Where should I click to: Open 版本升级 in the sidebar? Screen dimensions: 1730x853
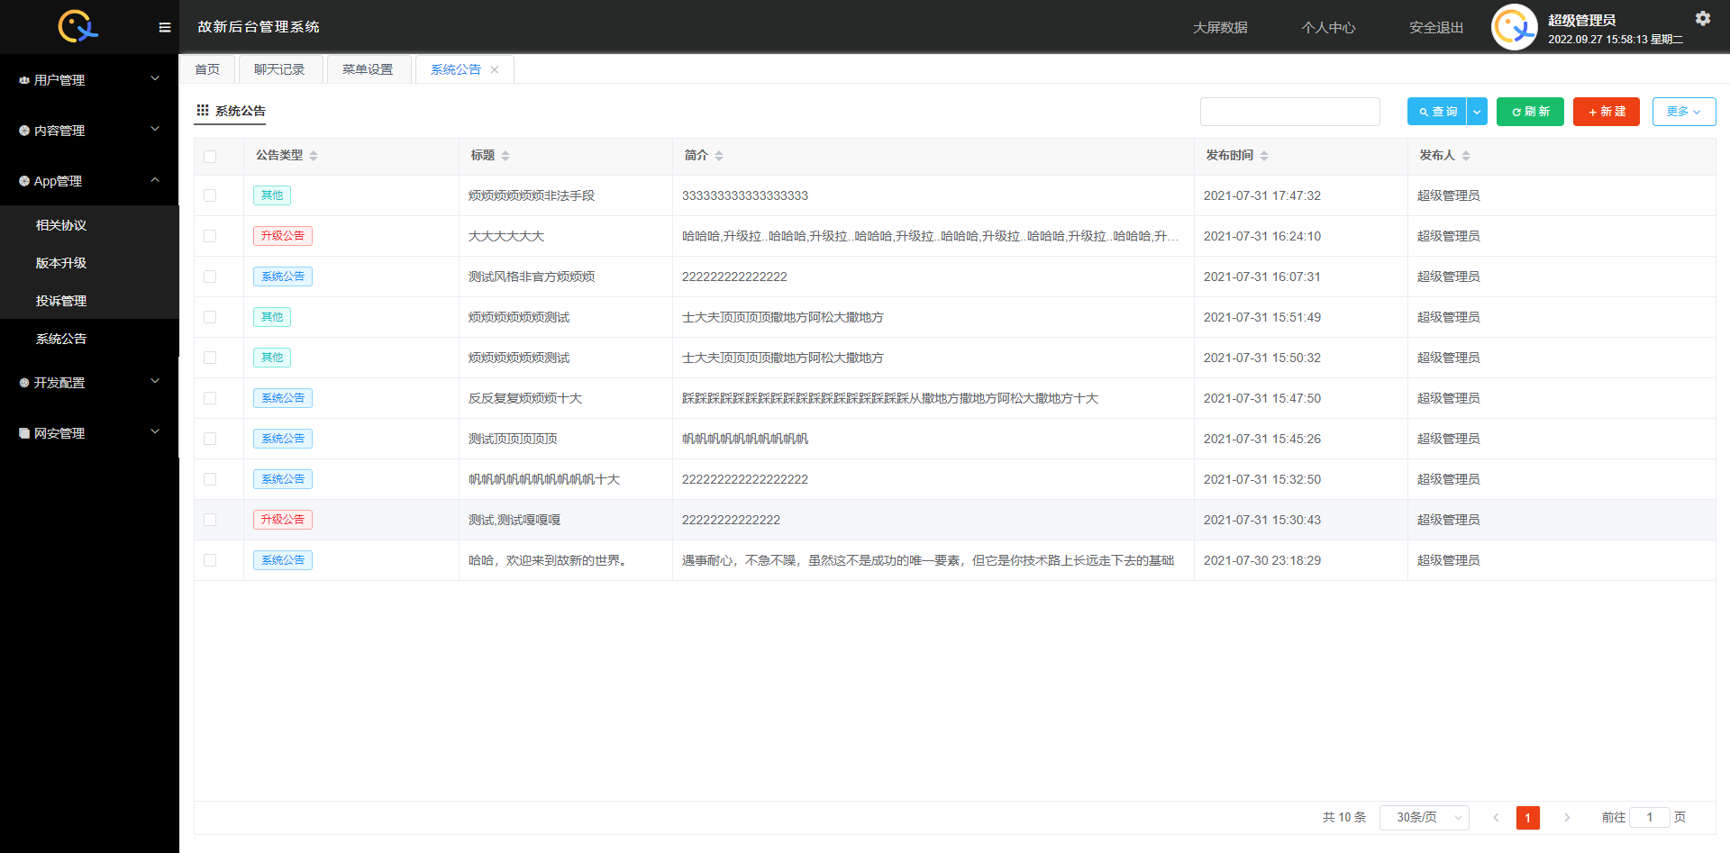61,263
